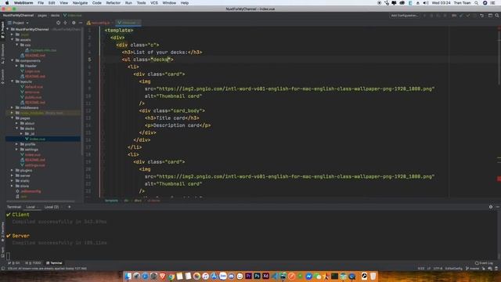
Task: Click the Server compiled status line in terminal
Action: click(59, 243)
